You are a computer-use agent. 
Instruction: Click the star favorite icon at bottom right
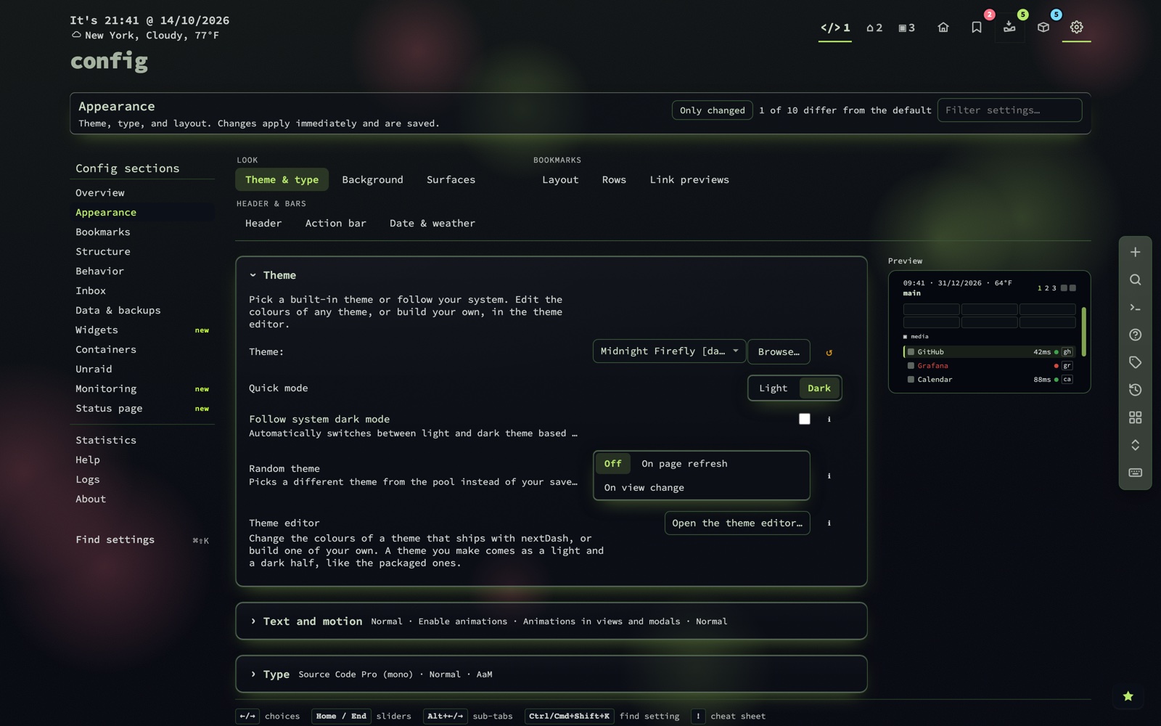[1128, 696]
